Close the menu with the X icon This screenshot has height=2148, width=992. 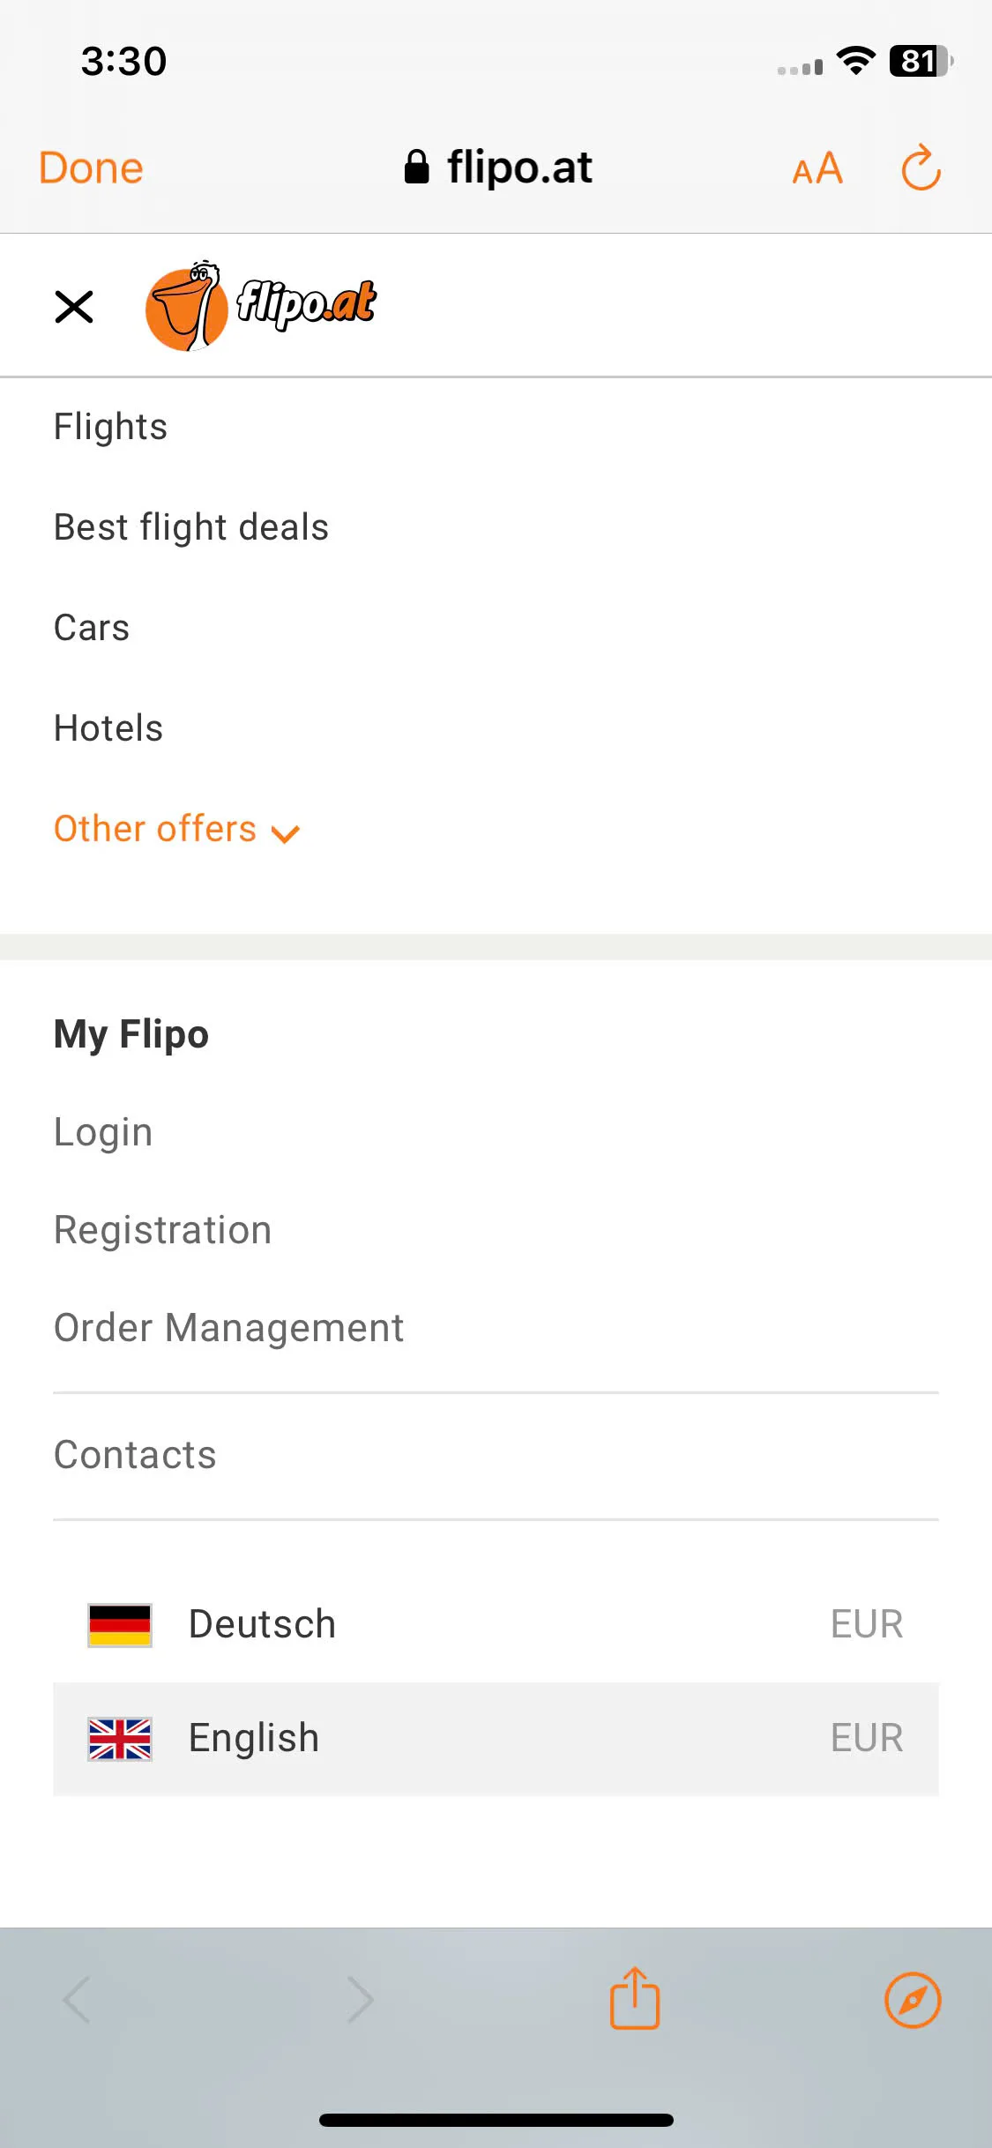(x=74, y=307)
